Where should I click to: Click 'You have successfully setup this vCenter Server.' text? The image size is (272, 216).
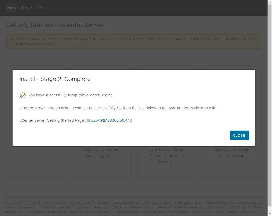[x=71, y=95]
